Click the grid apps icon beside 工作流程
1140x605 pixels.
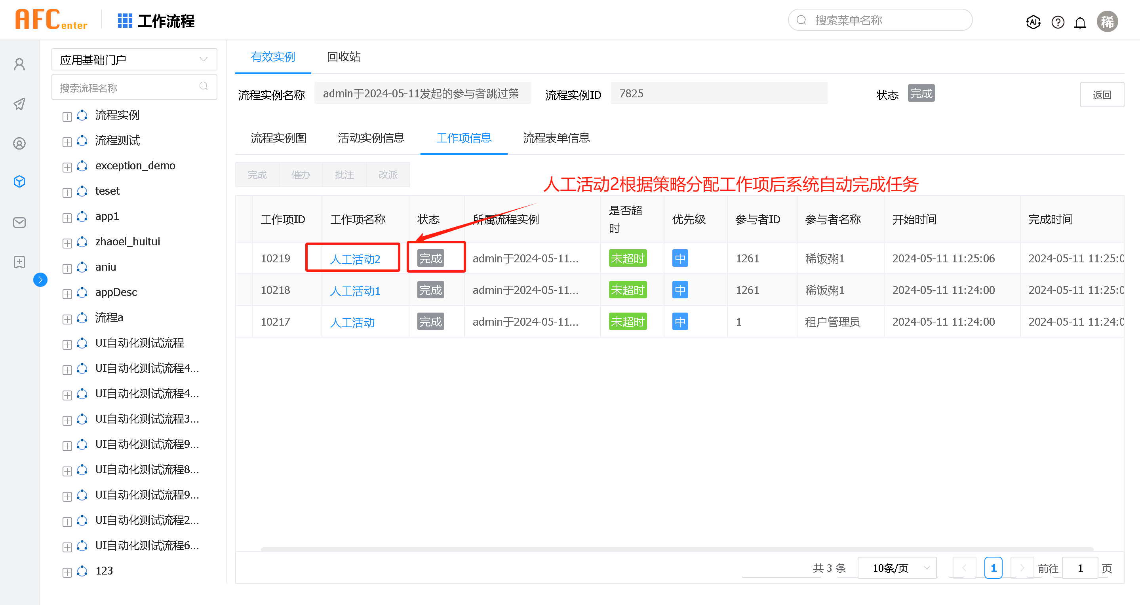pos(125,20)
